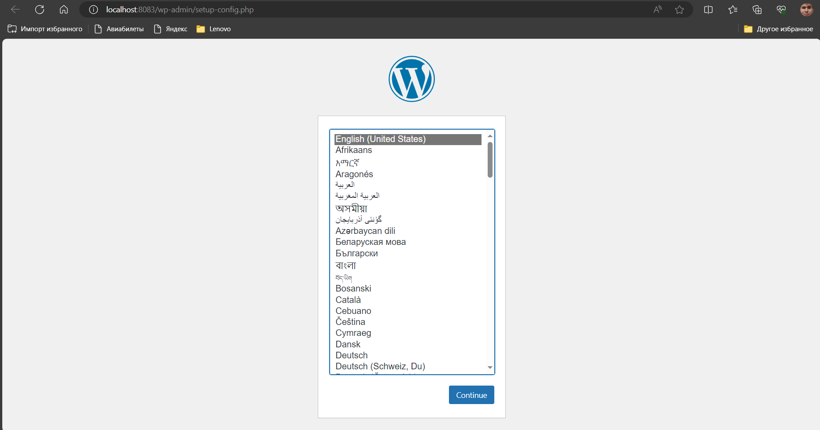
Task: Select the Bengali বাংলা language
Action: click(408, 265)
